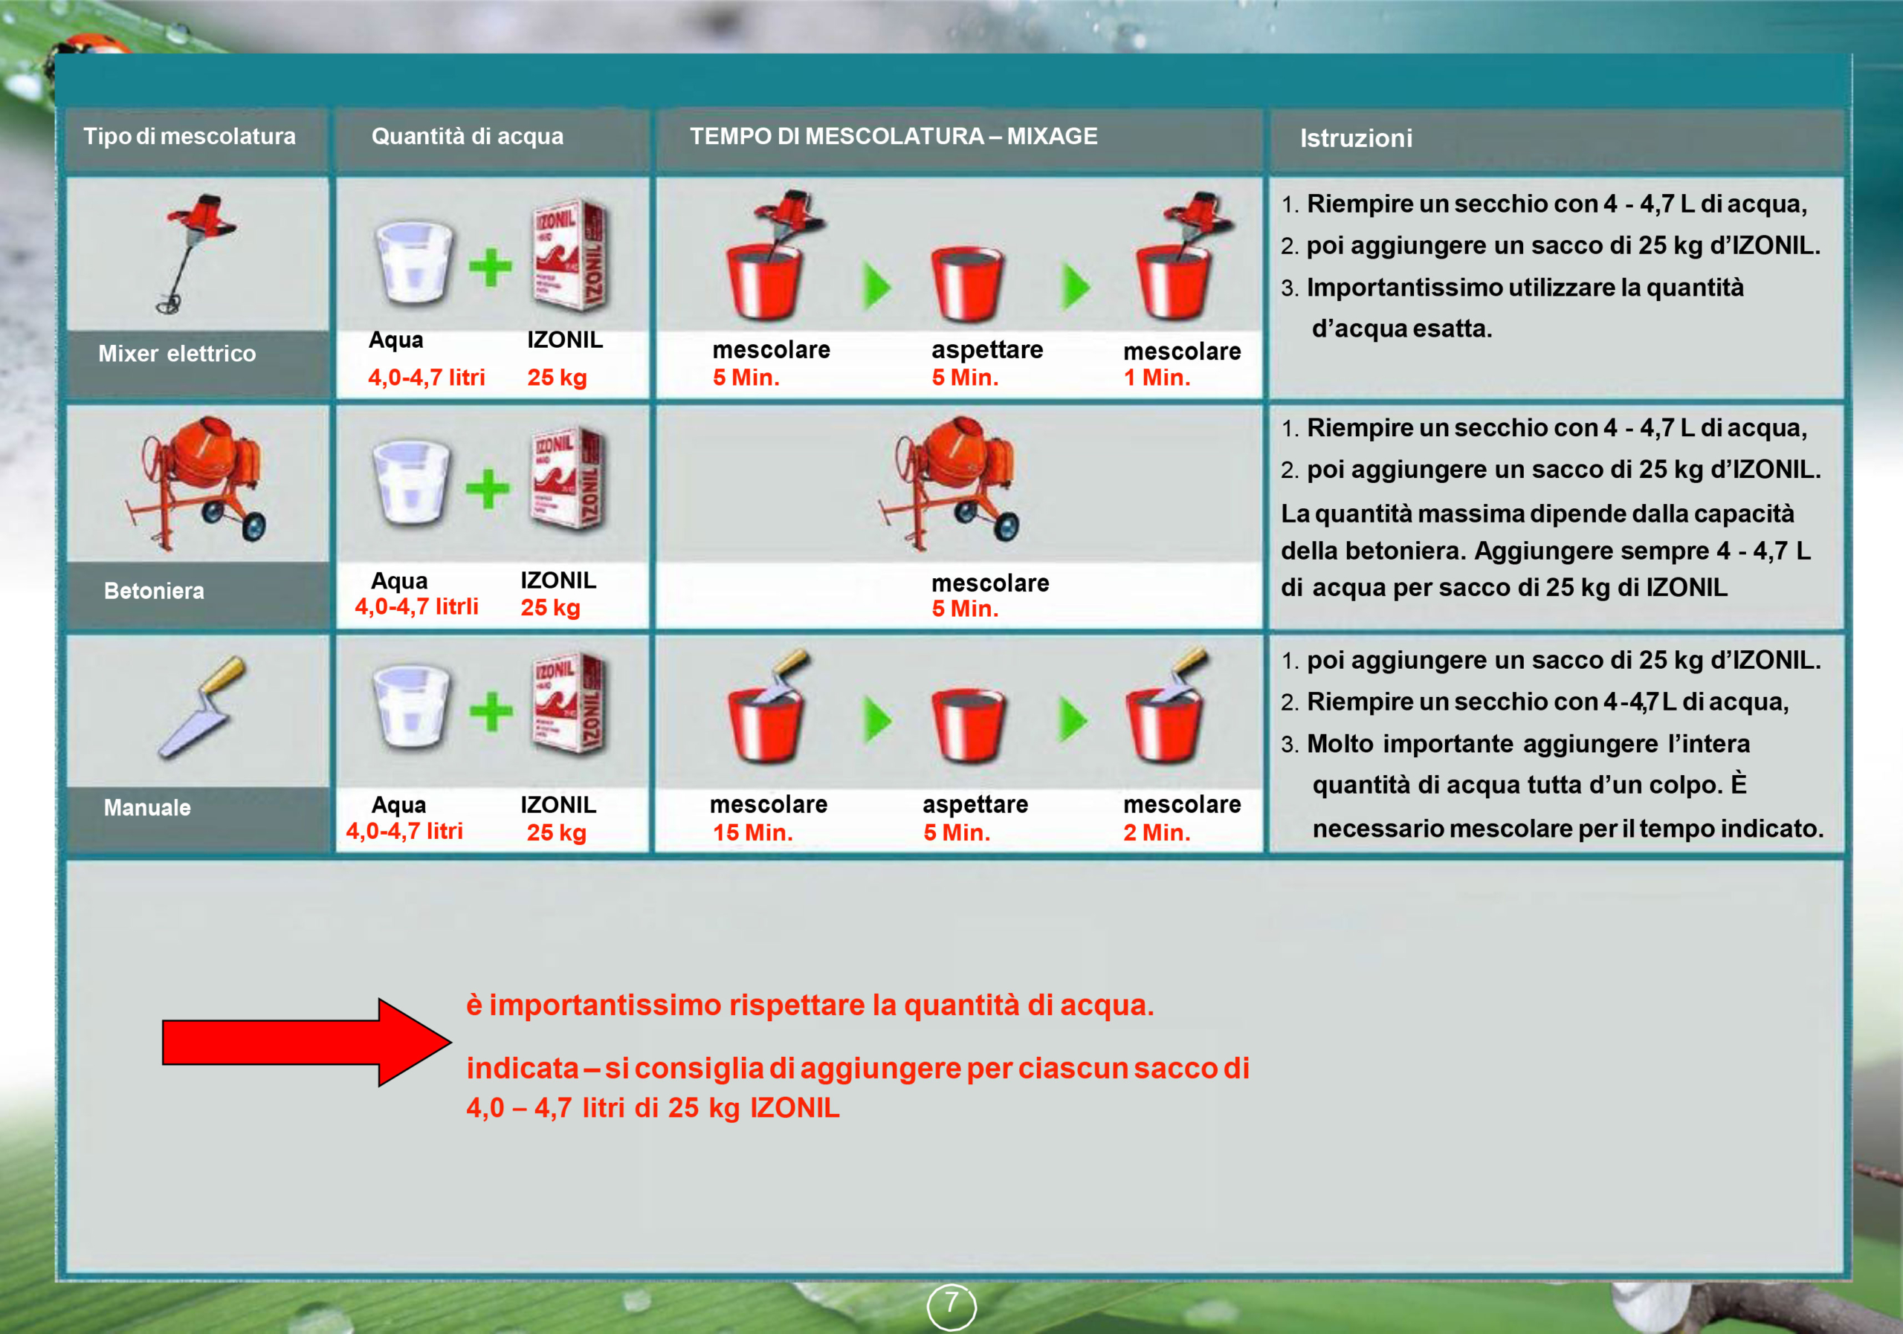Click the plain red bucket above 'aspettare' in Mixer elettrico row
Screen dimensions: 1903x1334
coord(966,283)
